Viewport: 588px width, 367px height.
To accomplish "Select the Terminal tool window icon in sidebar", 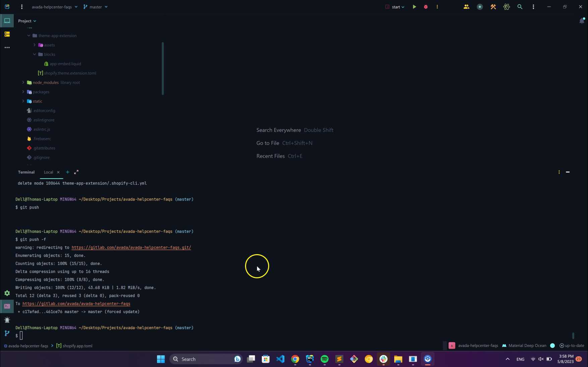I will pos(7,306).
